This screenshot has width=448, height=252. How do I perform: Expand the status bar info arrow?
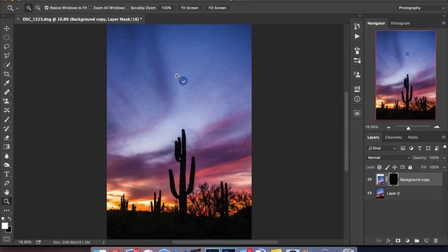[x=104, y=242]
